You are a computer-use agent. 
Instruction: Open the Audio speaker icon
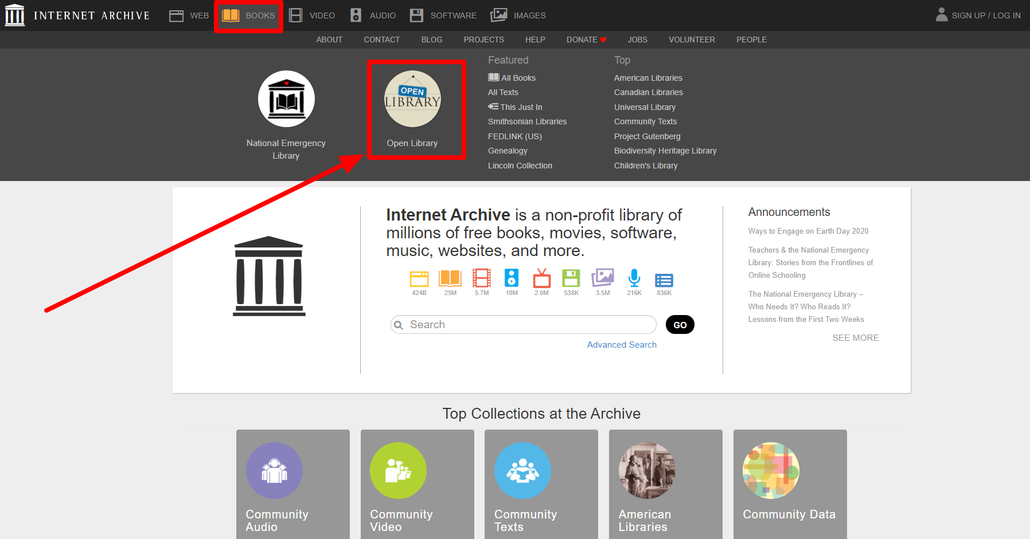[x=356, y=15]
